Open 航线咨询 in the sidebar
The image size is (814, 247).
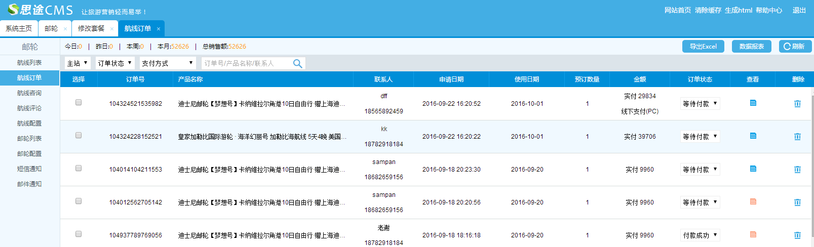click(29, 93)
